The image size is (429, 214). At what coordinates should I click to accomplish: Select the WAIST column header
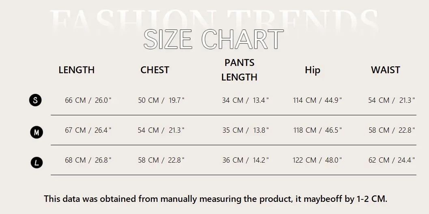click(385, 70)
